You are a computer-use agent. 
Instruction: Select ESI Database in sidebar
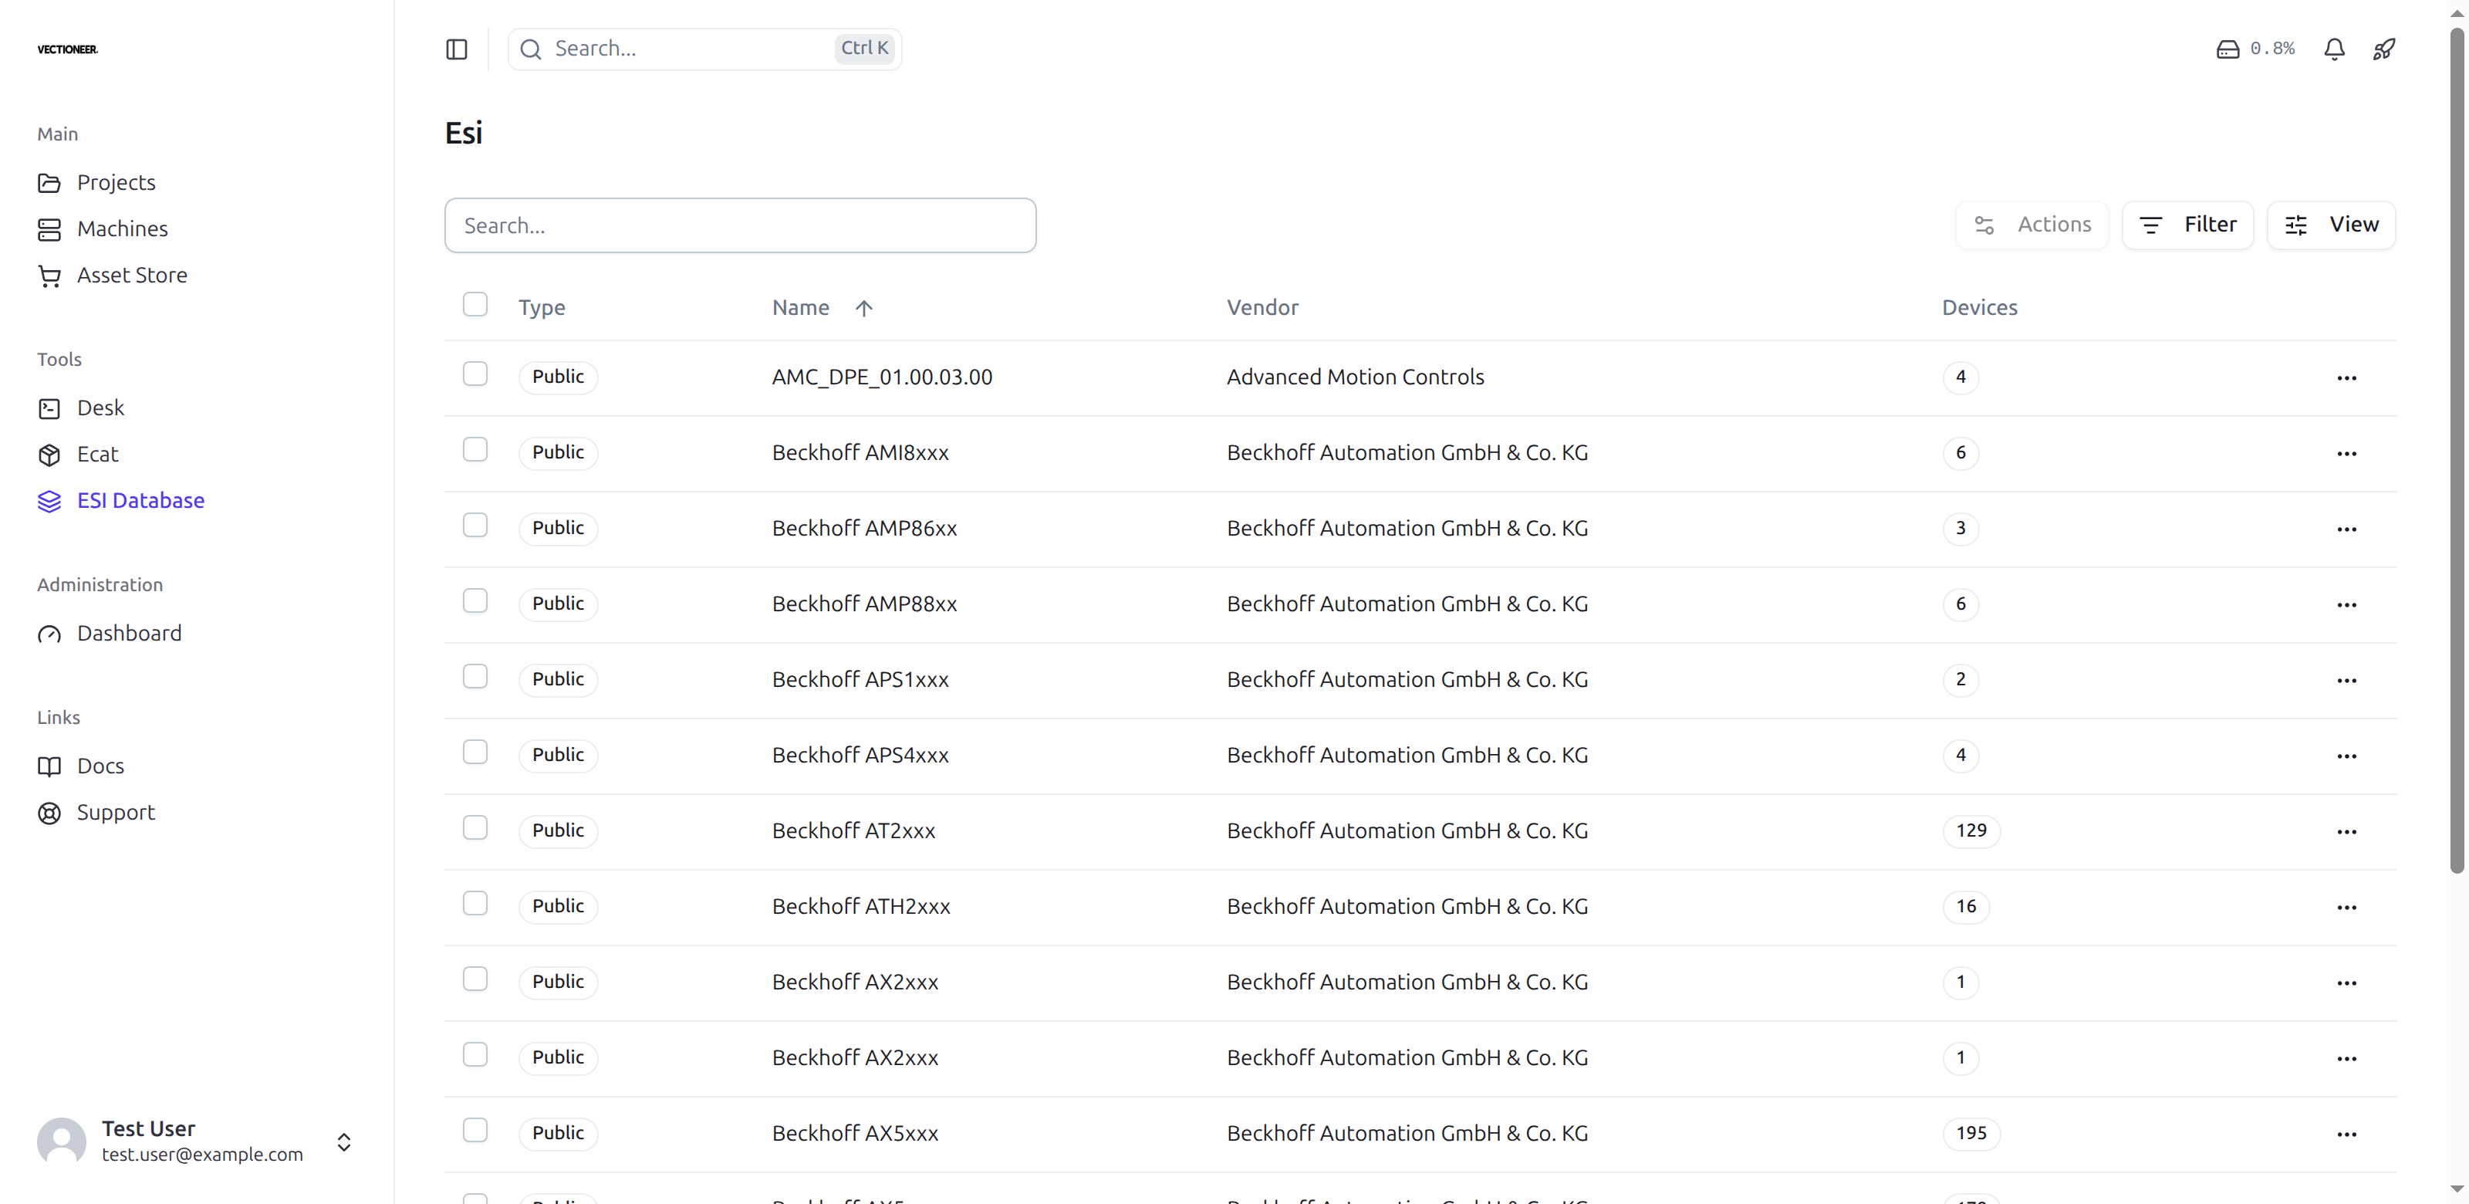[141, 500]
